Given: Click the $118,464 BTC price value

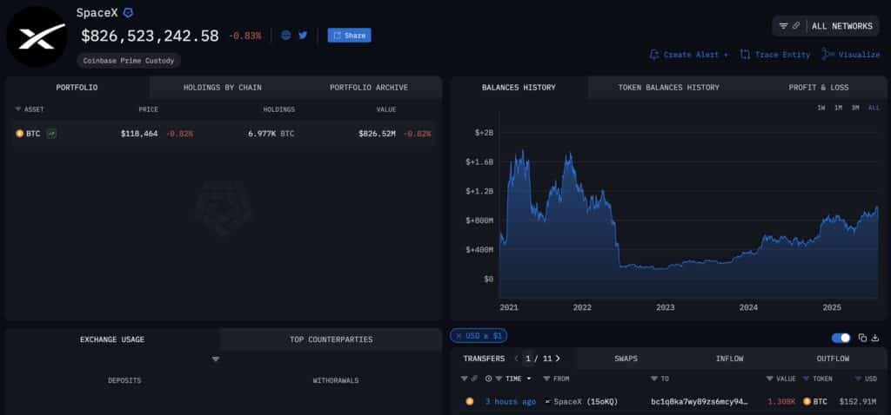Looking at the screenshot, I should click(139, 134).
